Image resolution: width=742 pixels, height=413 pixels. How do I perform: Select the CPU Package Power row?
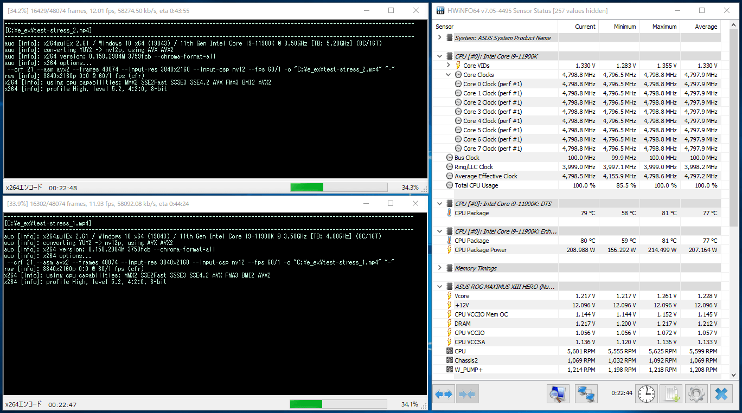(x=481, y=250)
